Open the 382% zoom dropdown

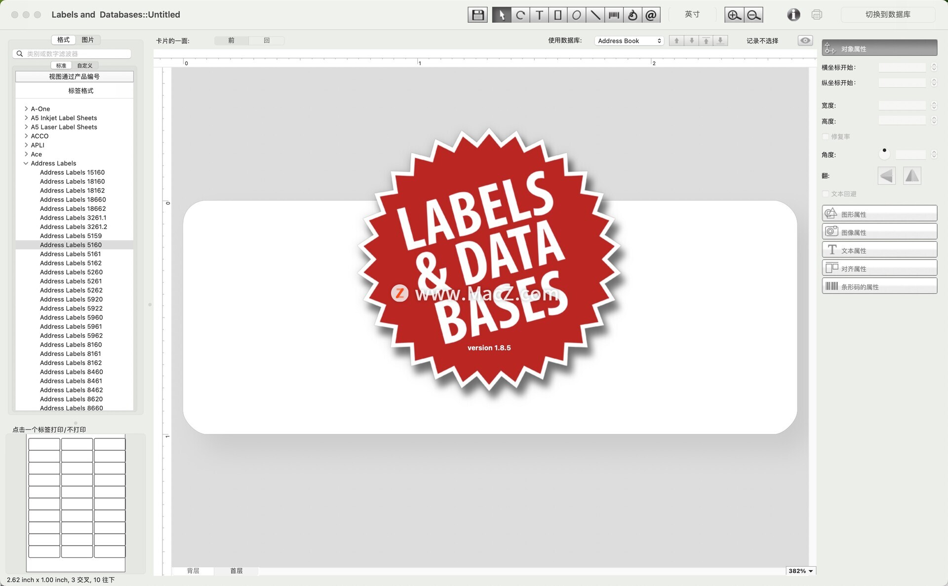[x=800, y=571]
